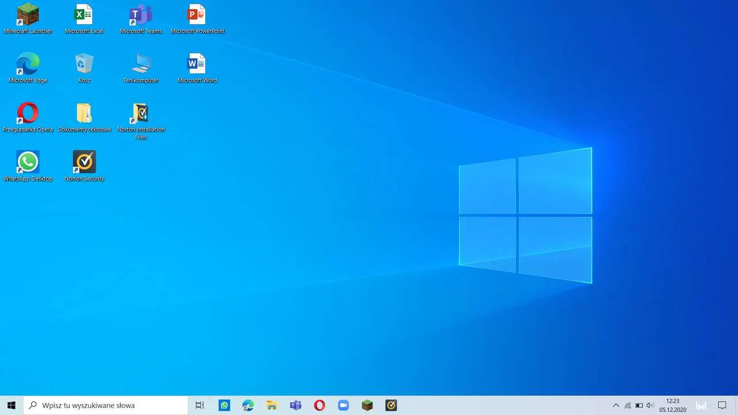The height and width of the screenshot is (415, 738).
Task: Launch Opera browser from the taskbar
Action: 319,405
